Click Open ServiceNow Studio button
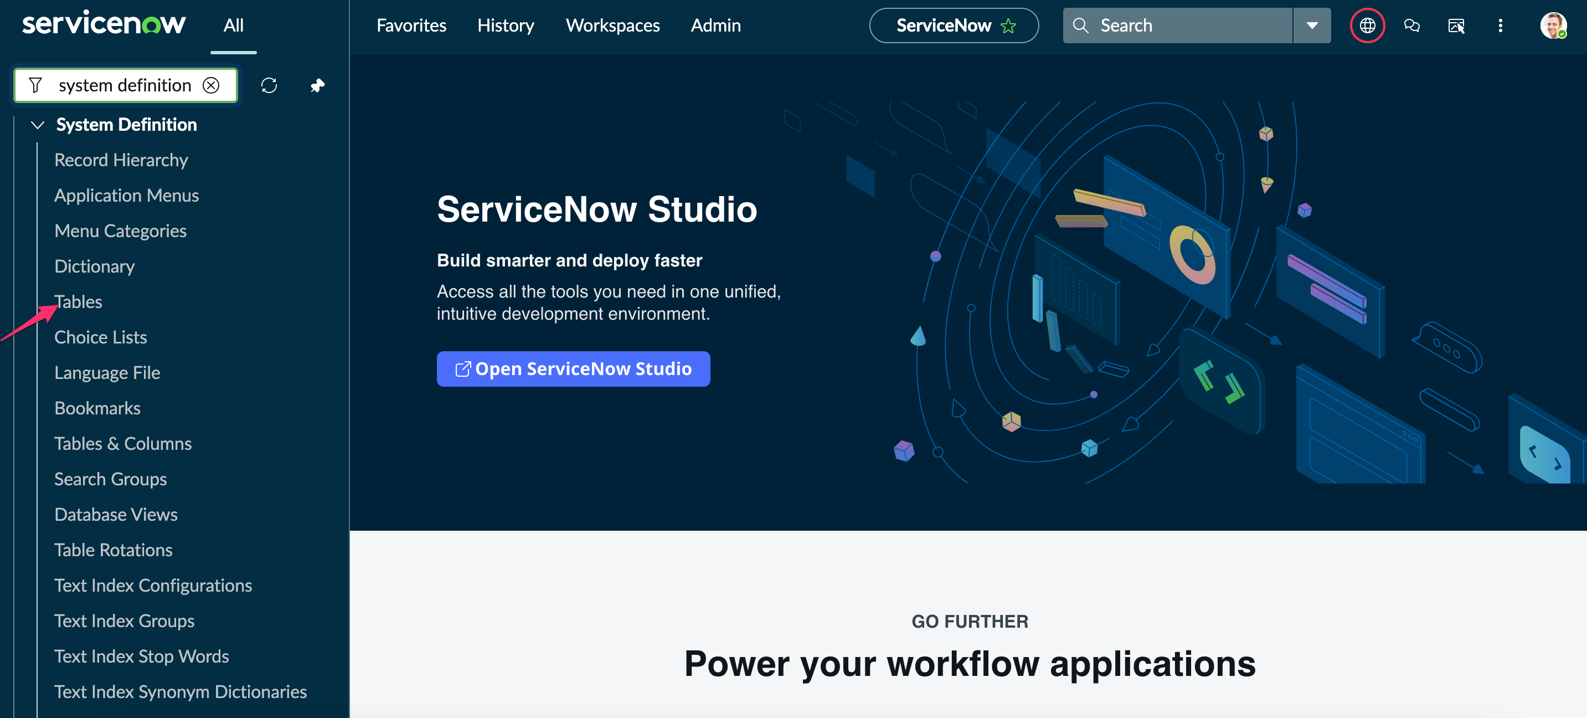Screen dimensions: 1587x718 pyautogui.click(x=573, y=368)
